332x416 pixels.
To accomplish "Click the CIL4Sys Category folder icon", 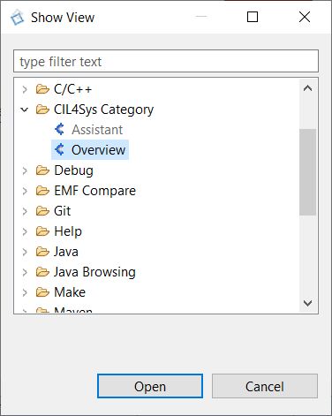I will 42,110.
